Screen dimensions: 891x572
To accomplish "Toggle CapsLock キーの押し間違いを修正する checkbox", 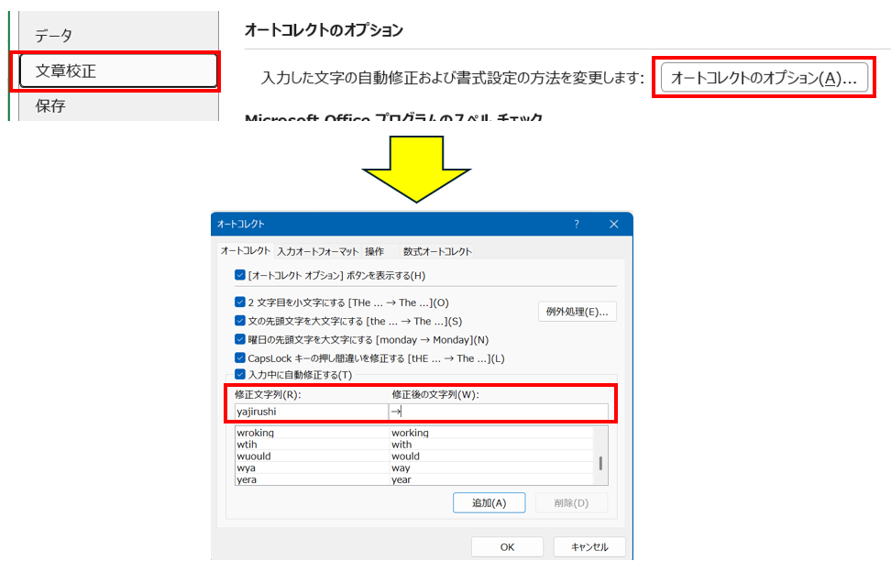I will tap(240, 358).
